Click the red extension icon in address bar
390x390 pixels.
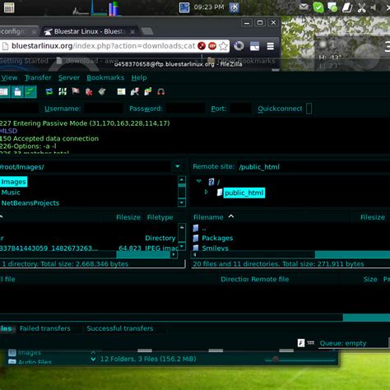(x=202, y=46)
